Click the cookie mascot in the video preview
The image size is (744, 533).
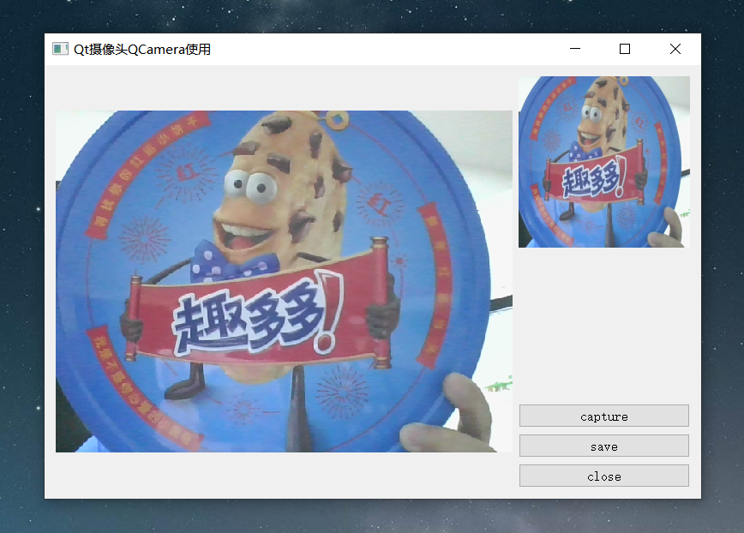[257, 197]
